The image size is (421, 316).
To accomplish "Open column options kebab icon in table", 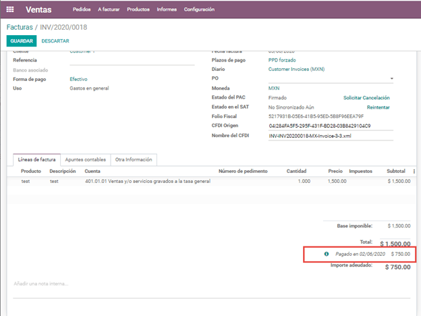I will click(x=414, y=172).
